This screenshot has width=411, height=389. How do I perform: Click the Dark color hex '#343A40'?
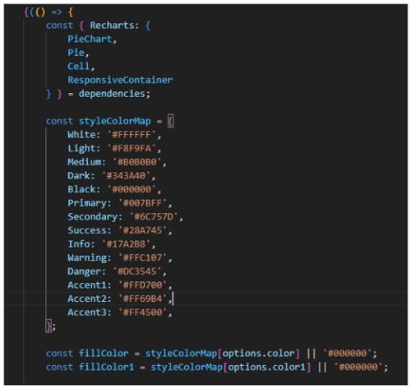pos(126,176)
